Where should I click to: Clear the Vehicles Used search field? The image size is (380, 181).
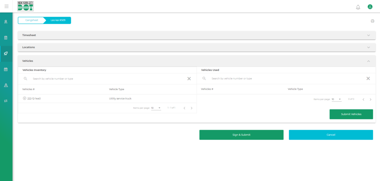368,78
